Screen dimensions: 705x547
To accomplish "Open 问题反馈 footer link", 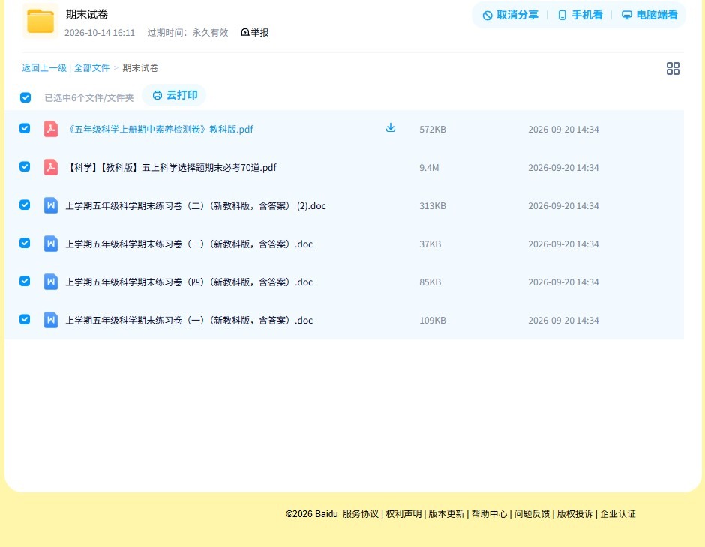I will tap(532, 514).
